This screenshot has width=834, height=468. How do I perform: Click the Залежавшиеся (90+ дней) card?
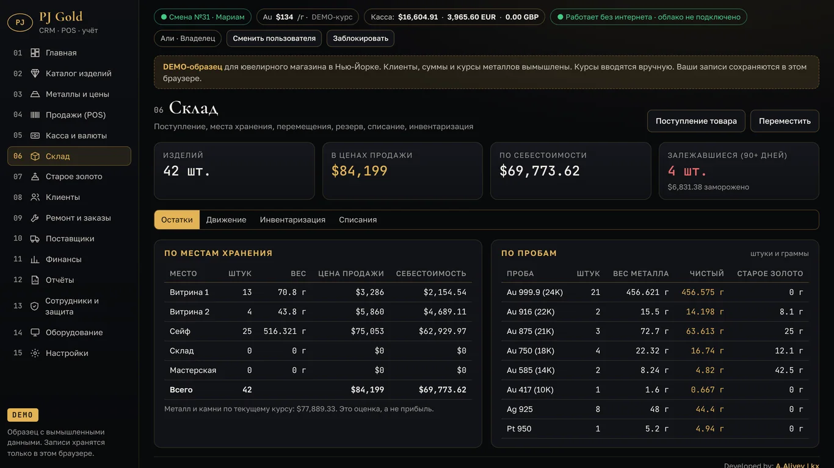point(739,171)
